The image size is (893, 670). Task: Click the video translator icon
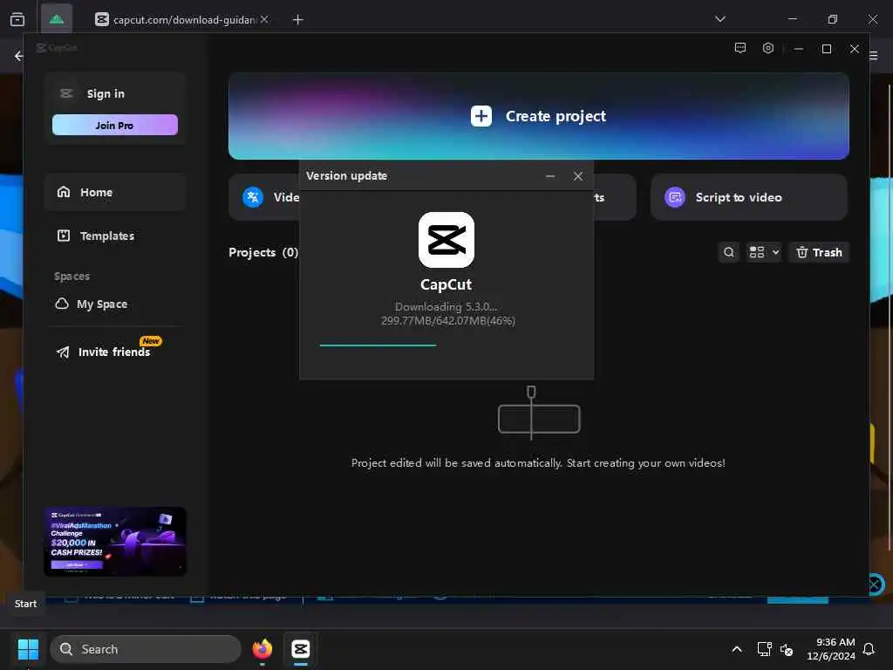[x=253, y=198]
